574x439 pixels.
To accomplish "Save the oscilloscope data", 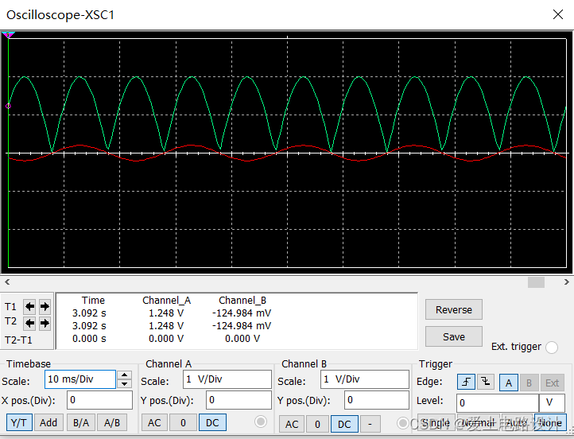I will point(454,337).
